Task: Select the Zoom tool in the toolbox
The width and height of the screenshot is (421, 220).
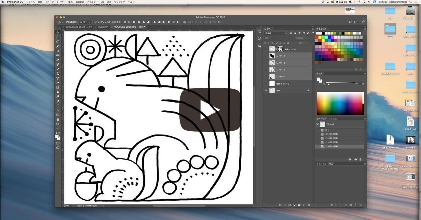Action: (58, 124)
